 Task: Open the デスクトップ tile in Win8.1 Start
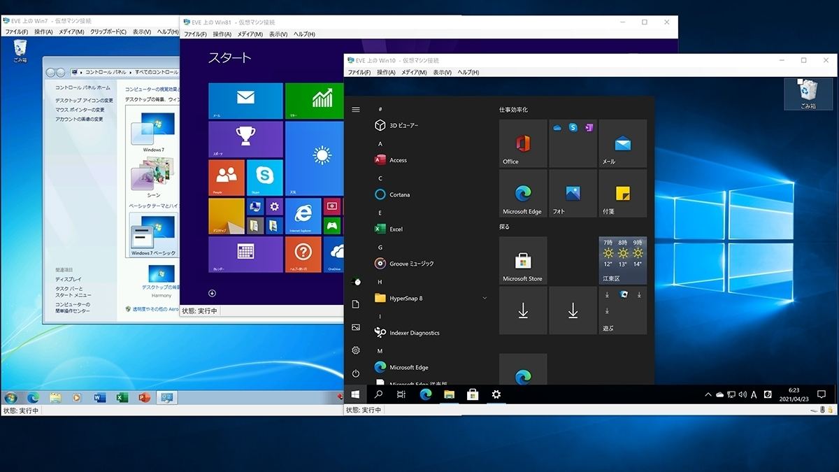point(227,216)
